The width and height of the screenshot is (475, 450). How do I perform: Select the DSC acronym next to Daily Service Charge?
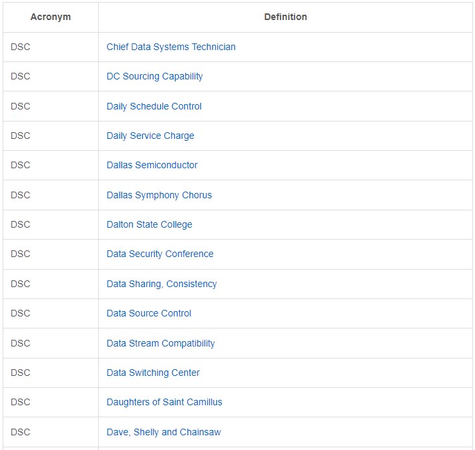click(21, 136)
